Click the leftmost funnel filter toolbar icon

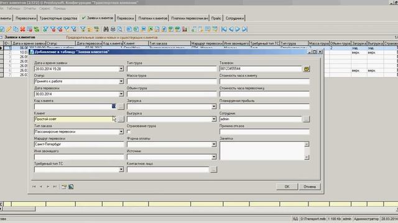[x=45, y=29]
